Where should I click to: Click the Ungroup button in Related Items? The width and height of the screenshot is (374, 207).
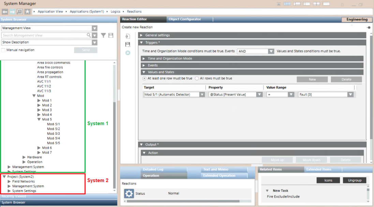click(x=355, y=180)
